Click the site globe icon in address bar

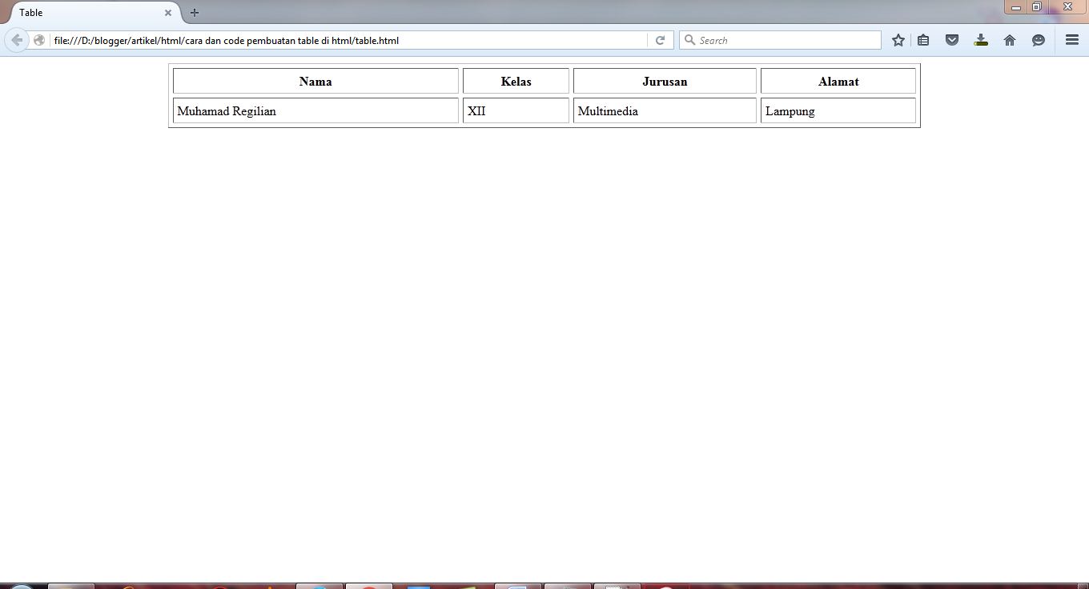pyautogui.click(x=38, y=40)
